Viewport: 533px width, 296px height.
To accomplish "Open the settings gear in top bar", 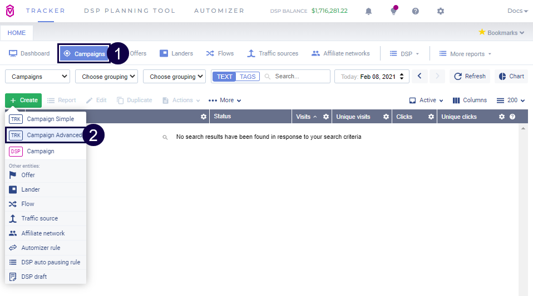I will click(441, 11).
